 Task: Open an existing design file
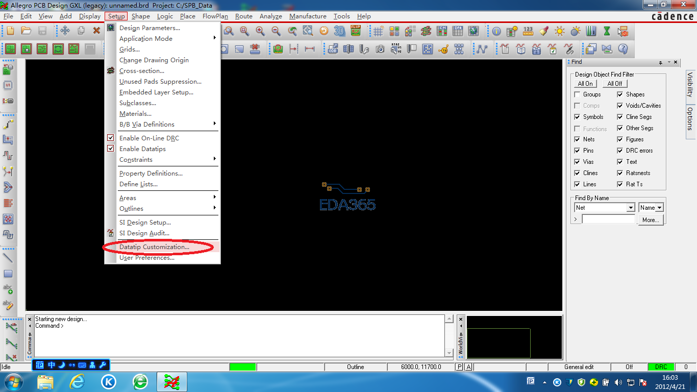pos(27,31)
